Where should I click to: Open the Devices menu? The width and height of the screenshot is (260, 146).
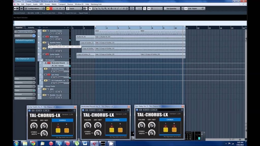[70, 4]
